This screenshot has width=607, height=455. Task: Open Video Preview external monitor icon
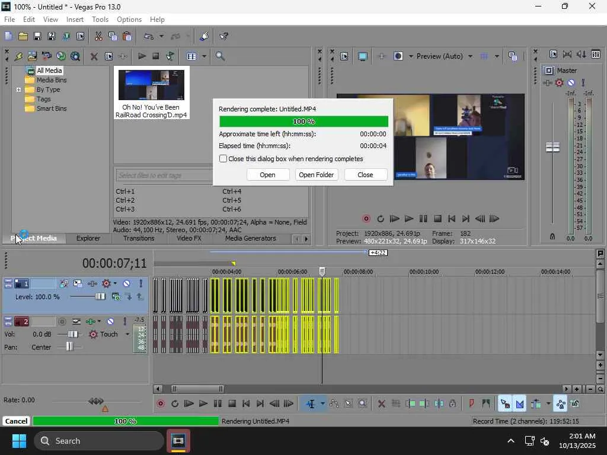[x=362, y=56]
